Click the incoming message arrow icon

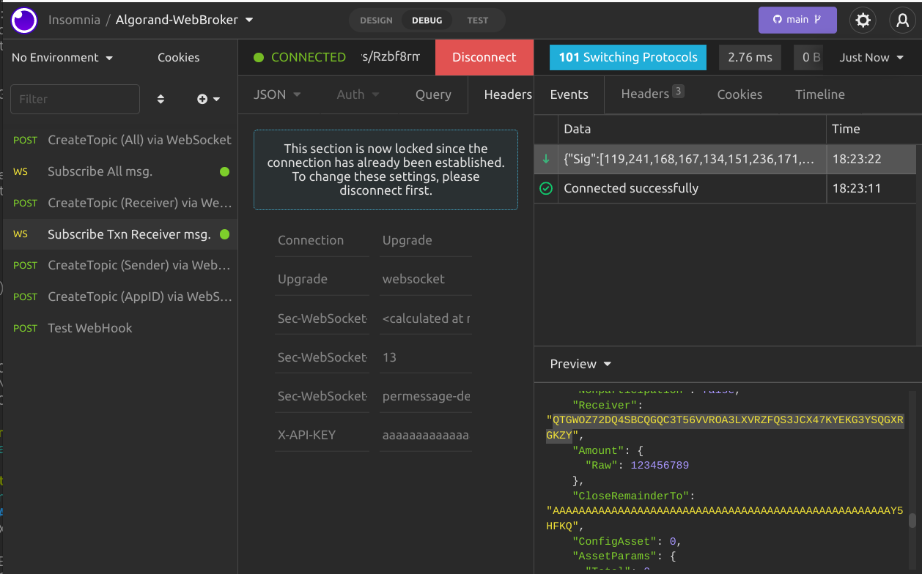545,159
